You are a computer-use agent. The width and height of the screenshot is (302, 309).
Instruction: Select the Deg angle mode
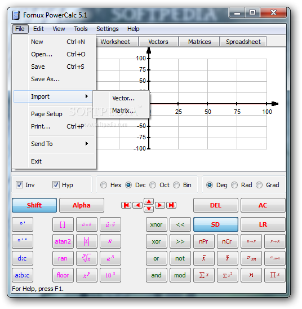(210, 185)
